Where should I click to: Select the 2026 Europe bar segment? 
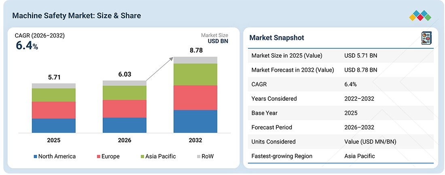(125, 108)
